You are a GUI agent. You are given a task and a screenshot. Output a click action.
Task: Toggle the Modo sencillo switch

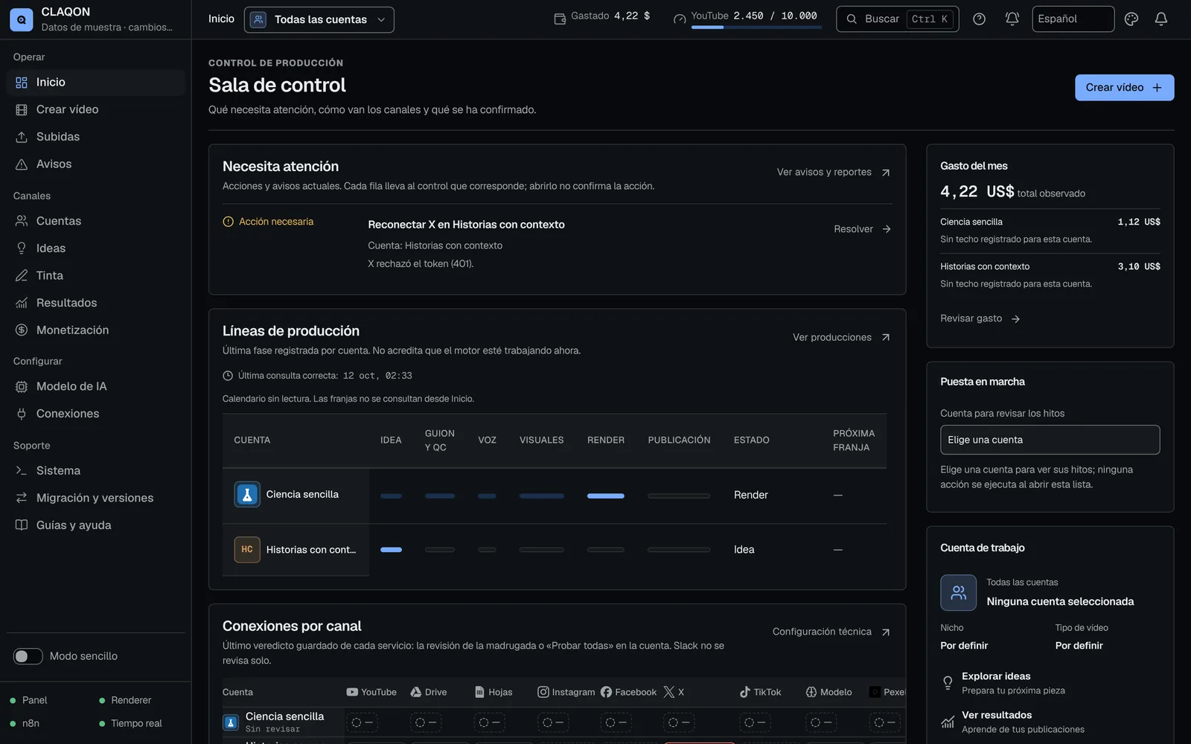tap(28, 656)
